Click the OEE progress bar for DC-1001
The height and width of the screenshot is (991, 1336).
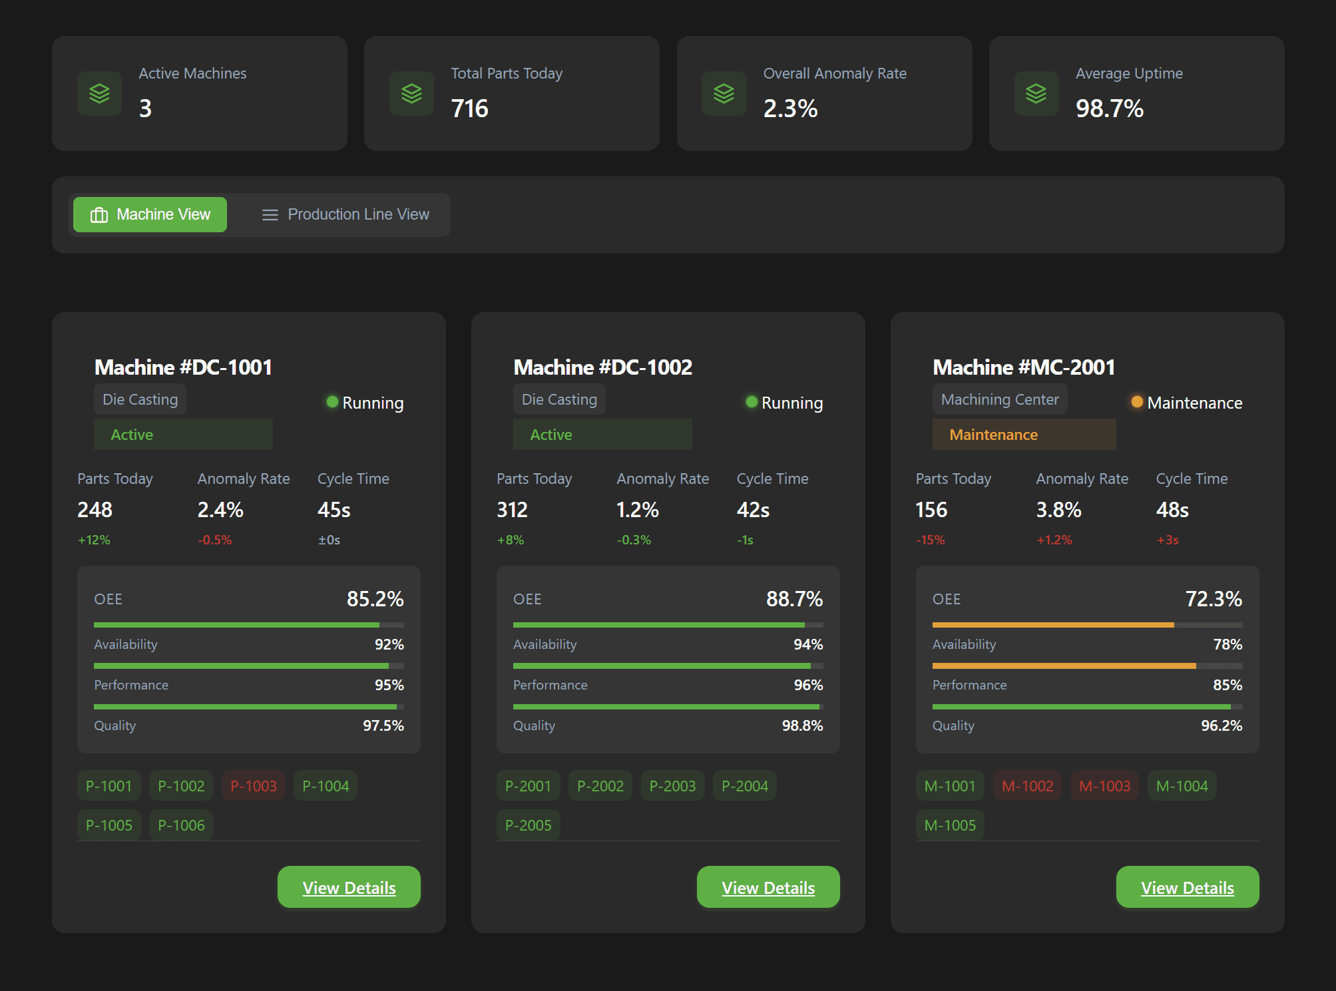[248, 625]
